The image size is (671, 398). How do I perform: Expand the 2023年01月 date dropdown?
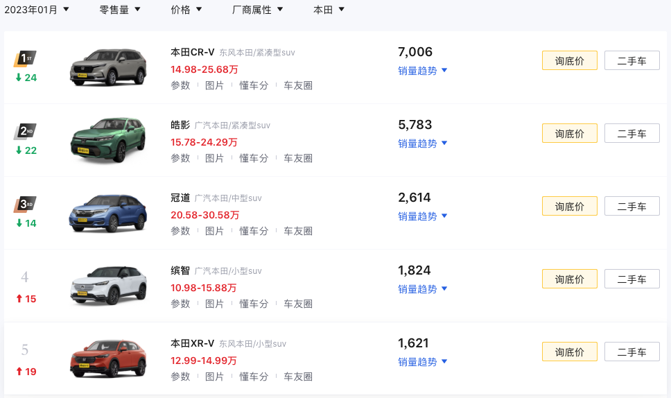click(x=36, y=10)
